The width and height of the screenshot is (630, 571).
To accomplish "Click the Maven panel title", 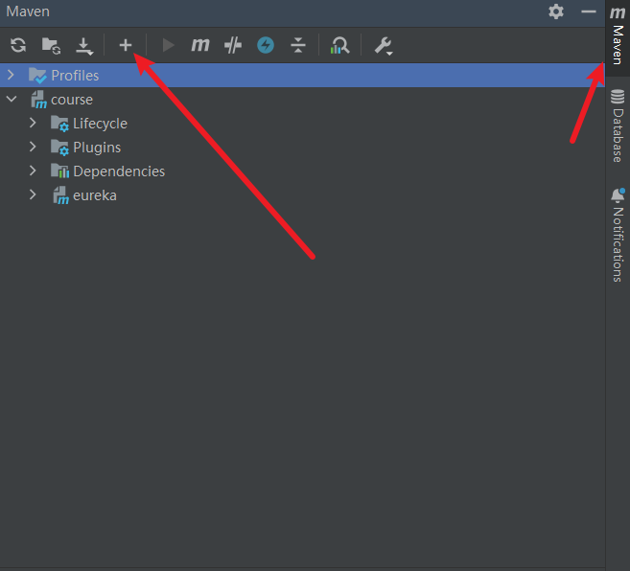I will pos(28,11).
